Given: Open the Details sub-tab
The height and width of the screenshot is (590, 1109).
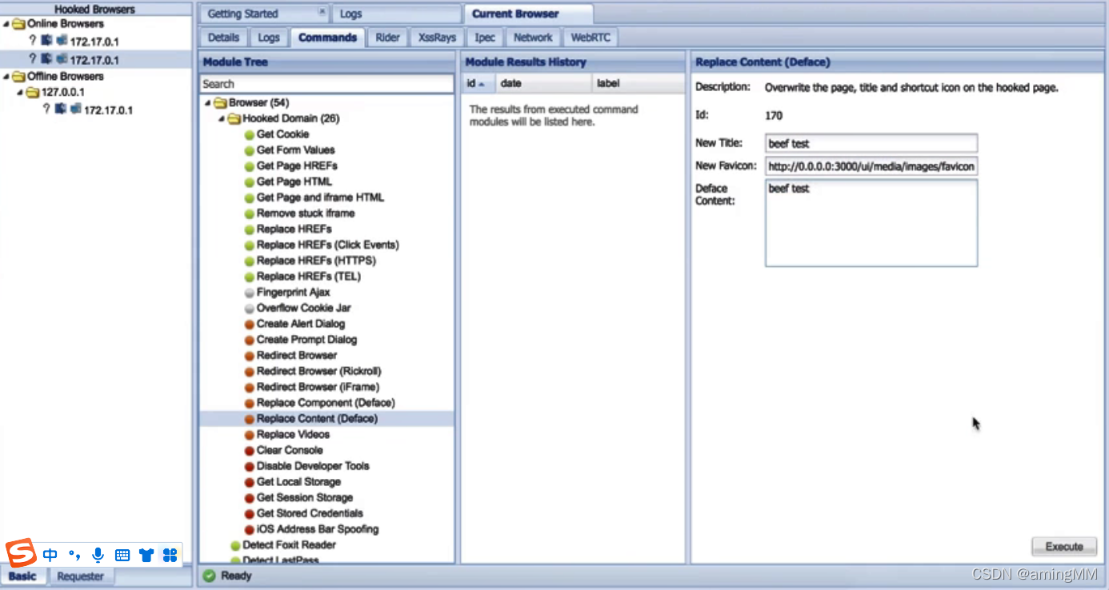Looking at the screenshot, I should coord(223,38).
